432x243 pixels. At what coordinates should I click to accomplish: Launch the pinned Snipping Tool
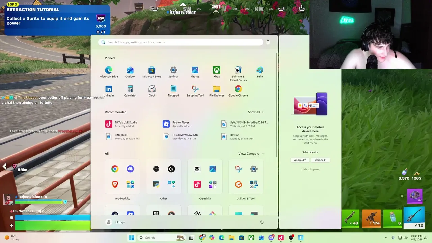point(195,91)
